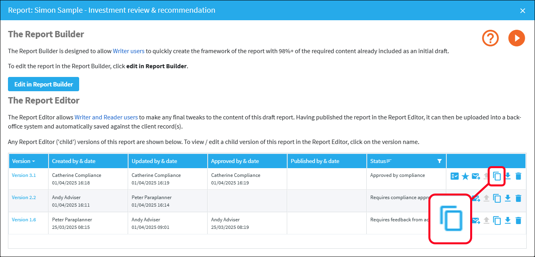Image resolution: width=535 pixels, height=257 pixels.
Task: Click the greyed upload icon in the Version 2.2 row
Action: tap(486, 198)
